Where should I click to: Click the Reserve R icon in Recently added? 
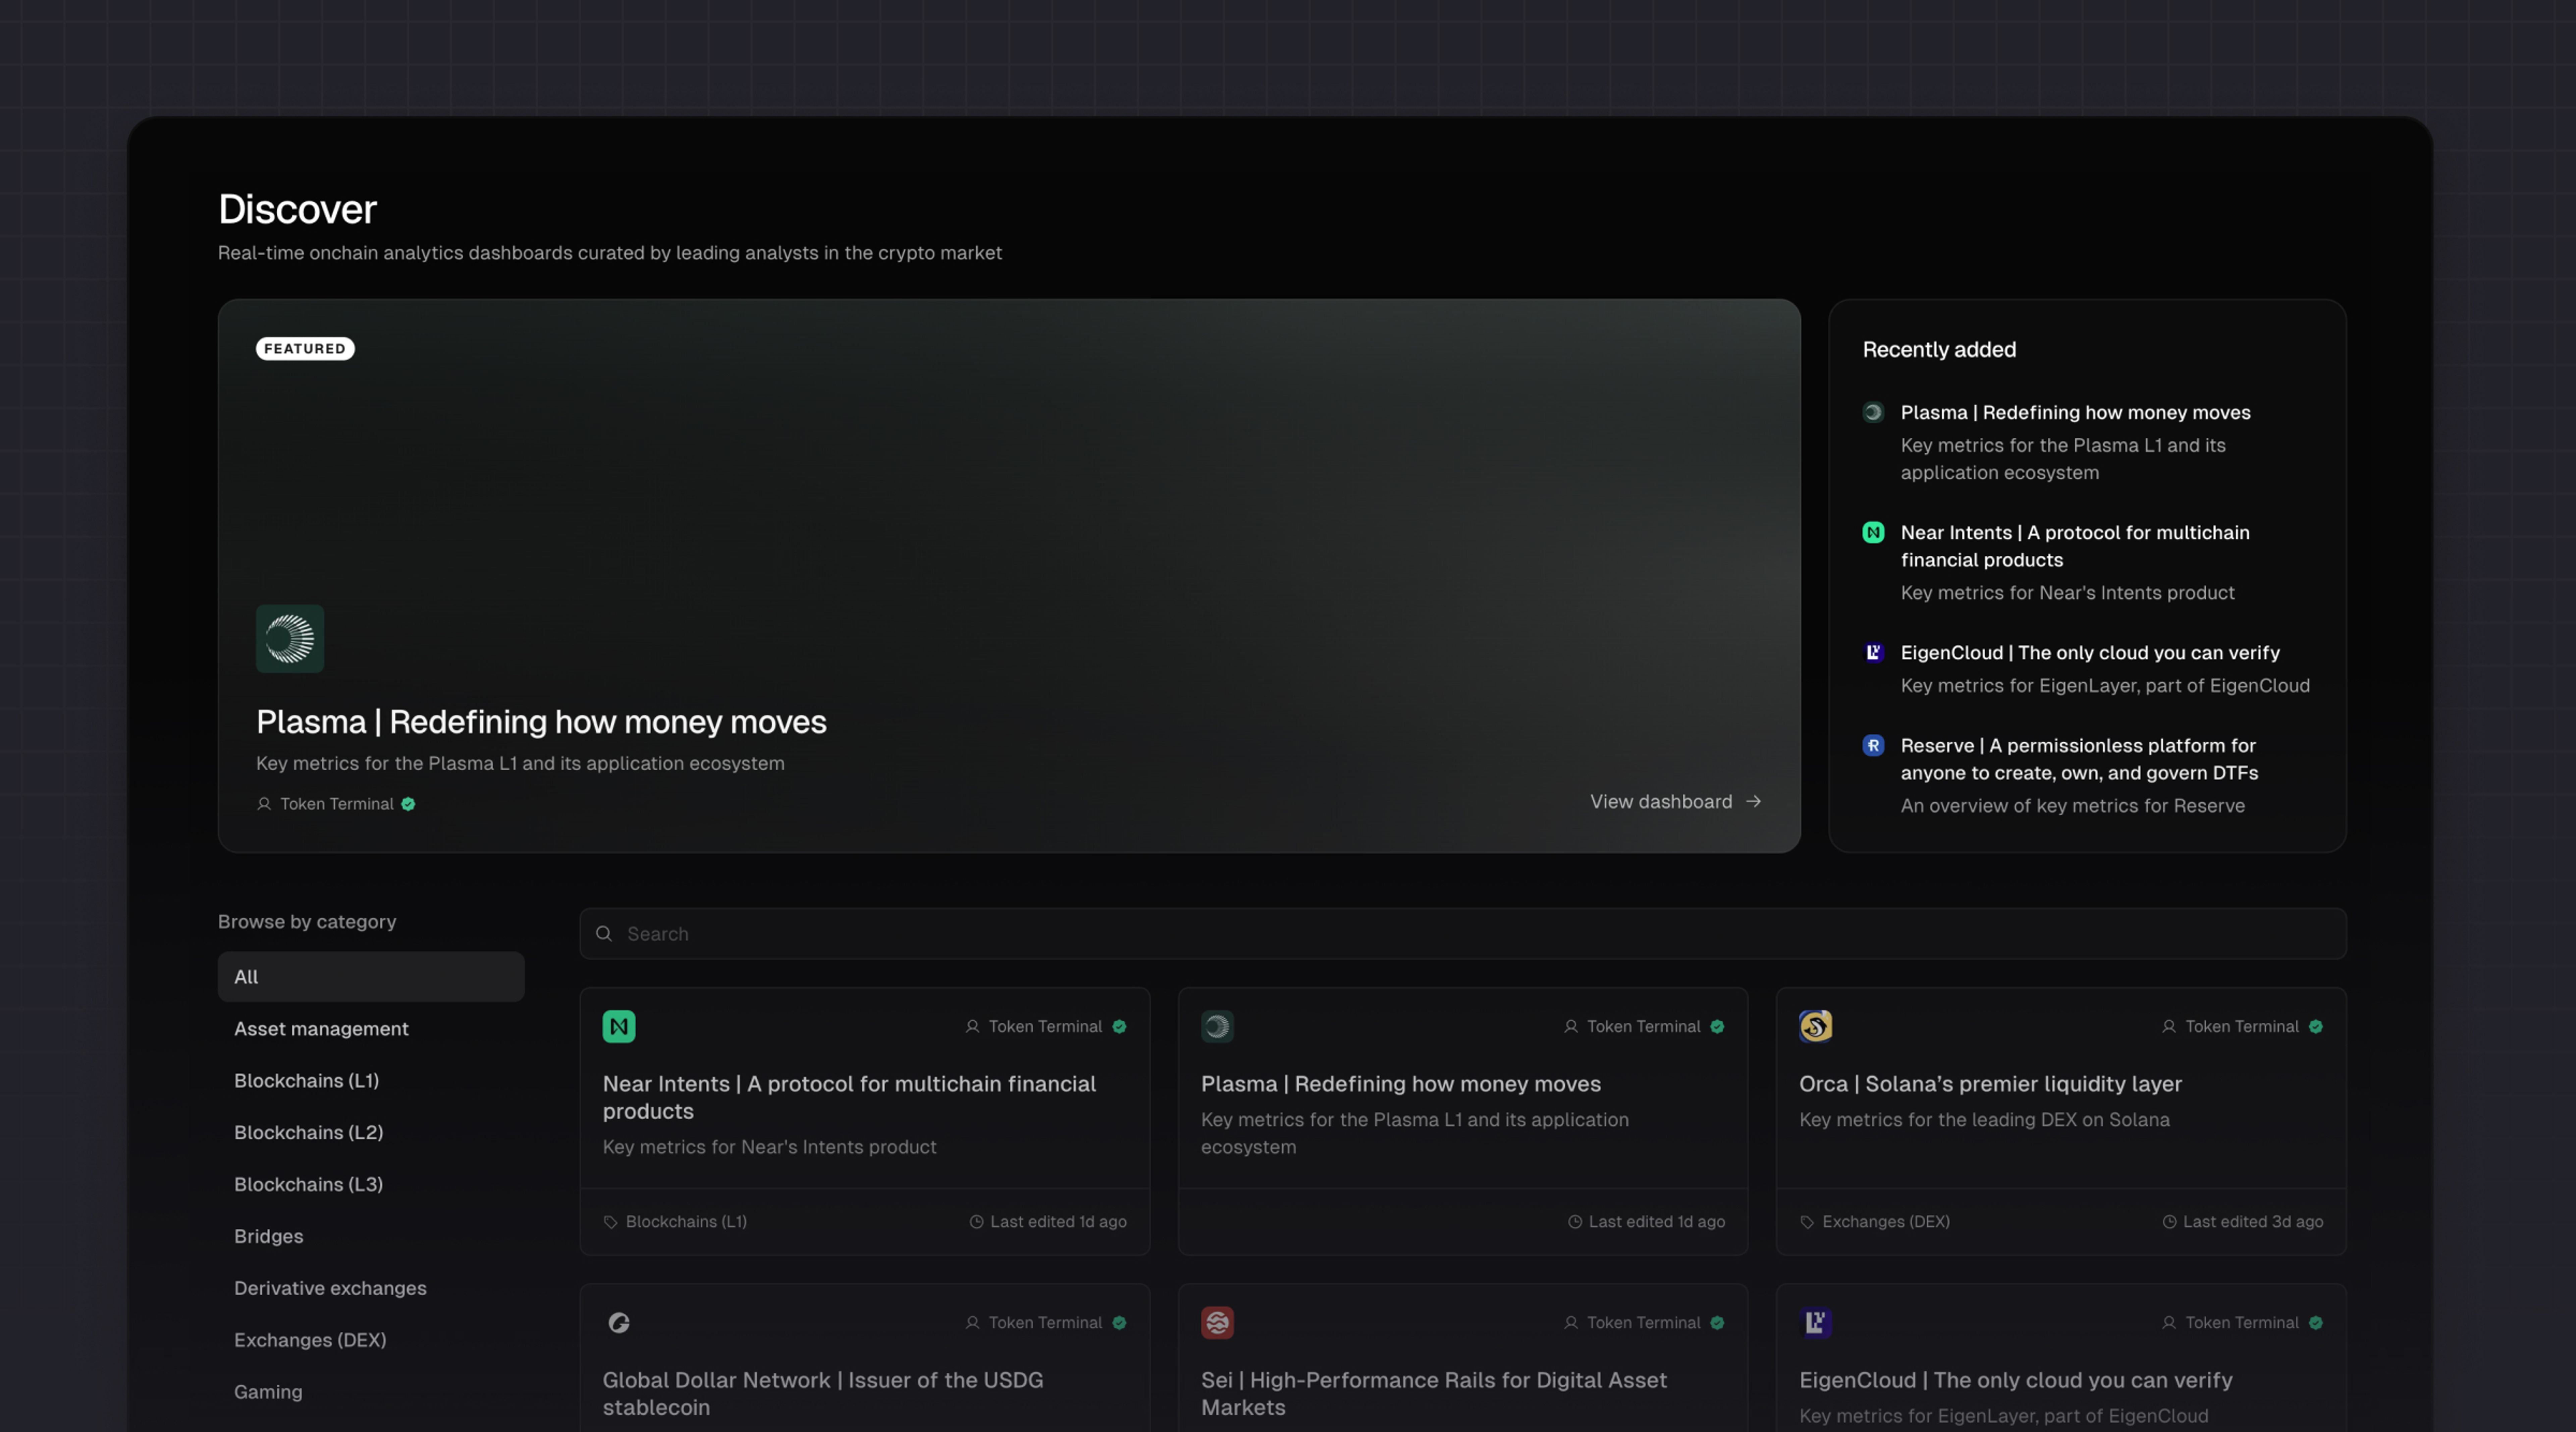coord(1873,745)
